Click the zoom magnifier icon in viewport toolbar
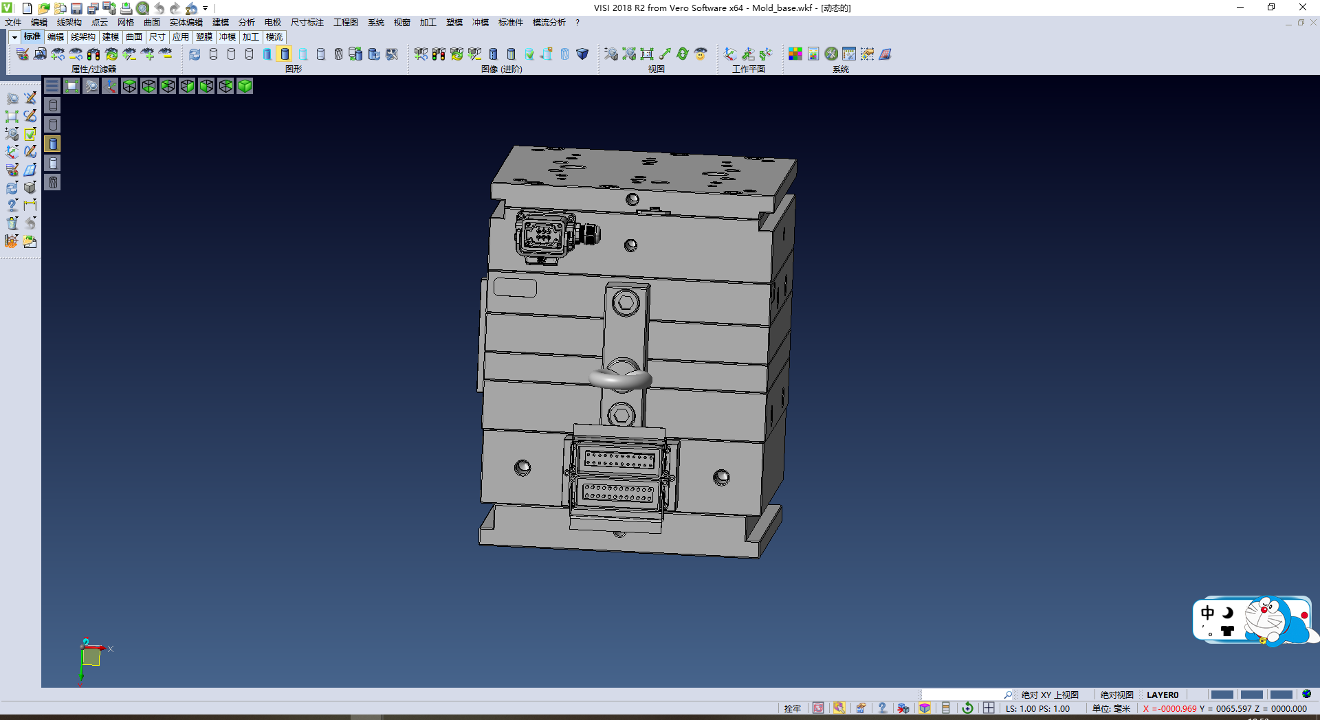 (x=91, y=86)
